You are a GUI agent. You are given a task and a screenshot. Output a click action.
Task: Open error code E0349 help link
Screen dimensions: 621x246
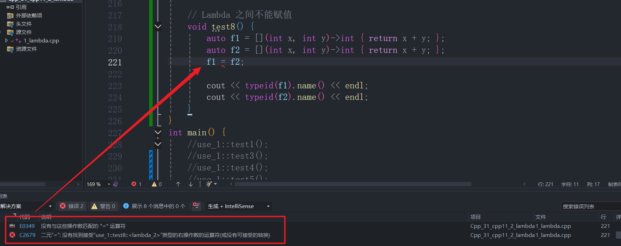pyautogui.click(x=27, y=226)
